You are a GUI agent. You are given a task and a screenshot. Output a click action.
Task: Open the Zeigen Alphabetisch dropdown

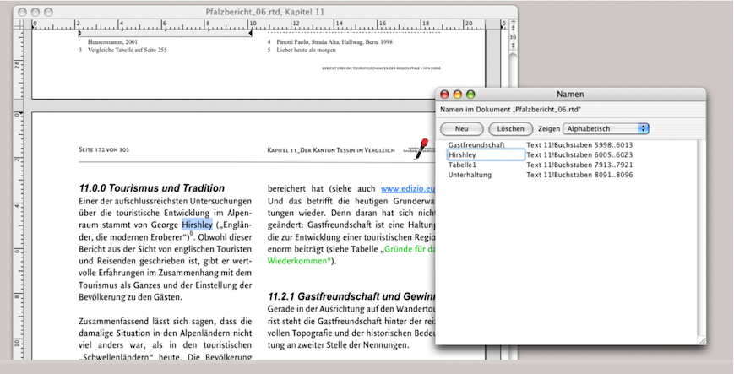click(x=606, y=129)
